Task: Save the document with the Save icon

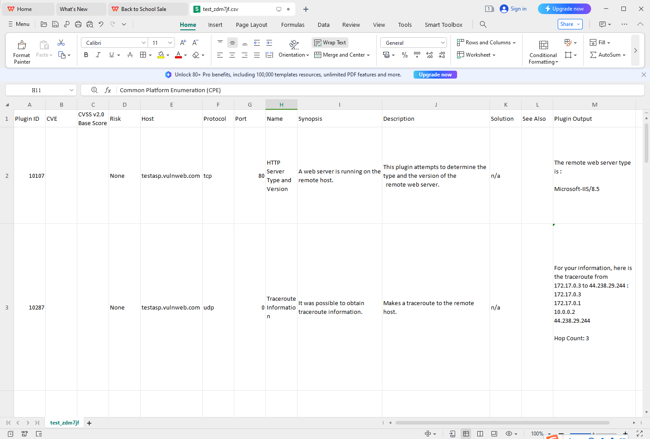Action: (55, 24)
